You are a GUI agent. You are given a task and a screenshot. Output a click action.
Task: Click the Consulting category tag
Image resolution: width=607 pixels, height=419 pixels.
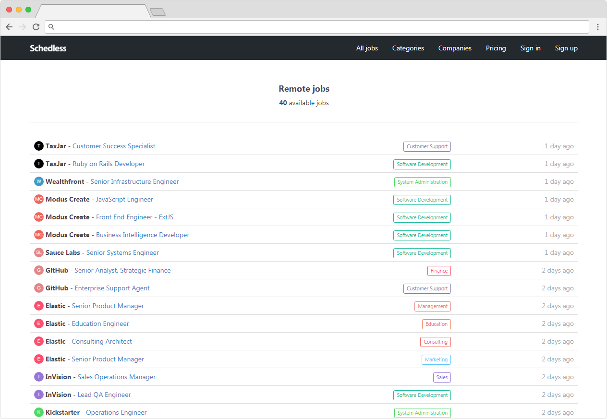436,342
